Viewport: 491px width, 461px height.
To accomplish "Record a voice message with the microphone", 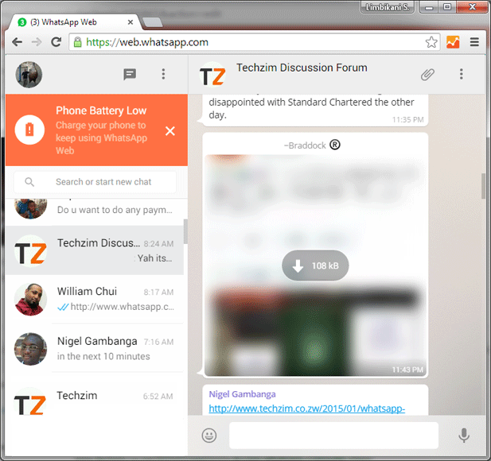I will coord(464,436).
